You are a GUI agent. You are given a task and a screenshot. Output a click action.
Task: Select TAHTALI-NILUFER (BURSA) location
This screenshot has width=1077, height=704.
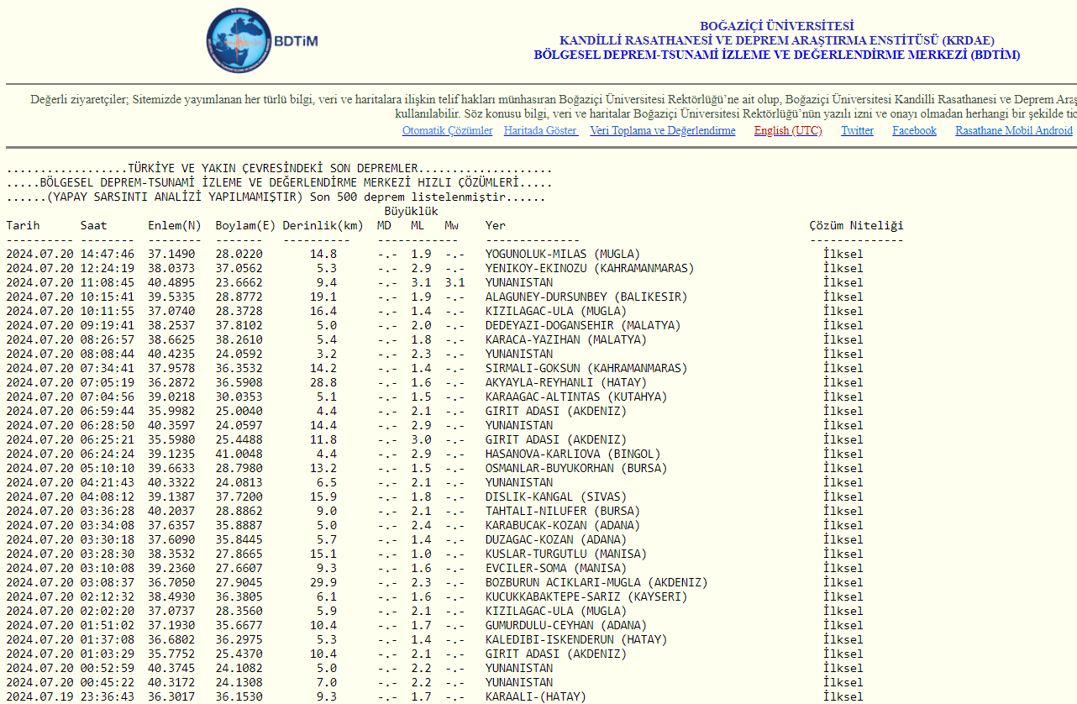(x=563, y=511)
